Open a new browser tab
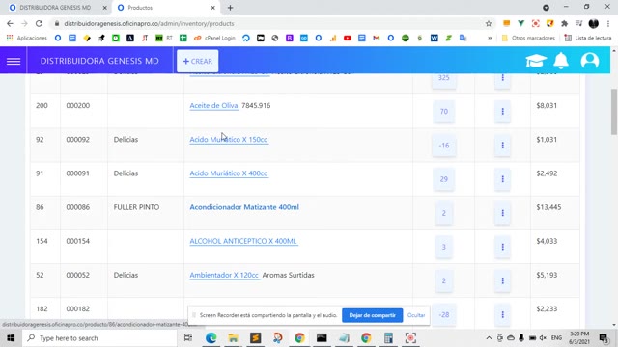Viewport: 618px width, 347px height. coord(230,8)
